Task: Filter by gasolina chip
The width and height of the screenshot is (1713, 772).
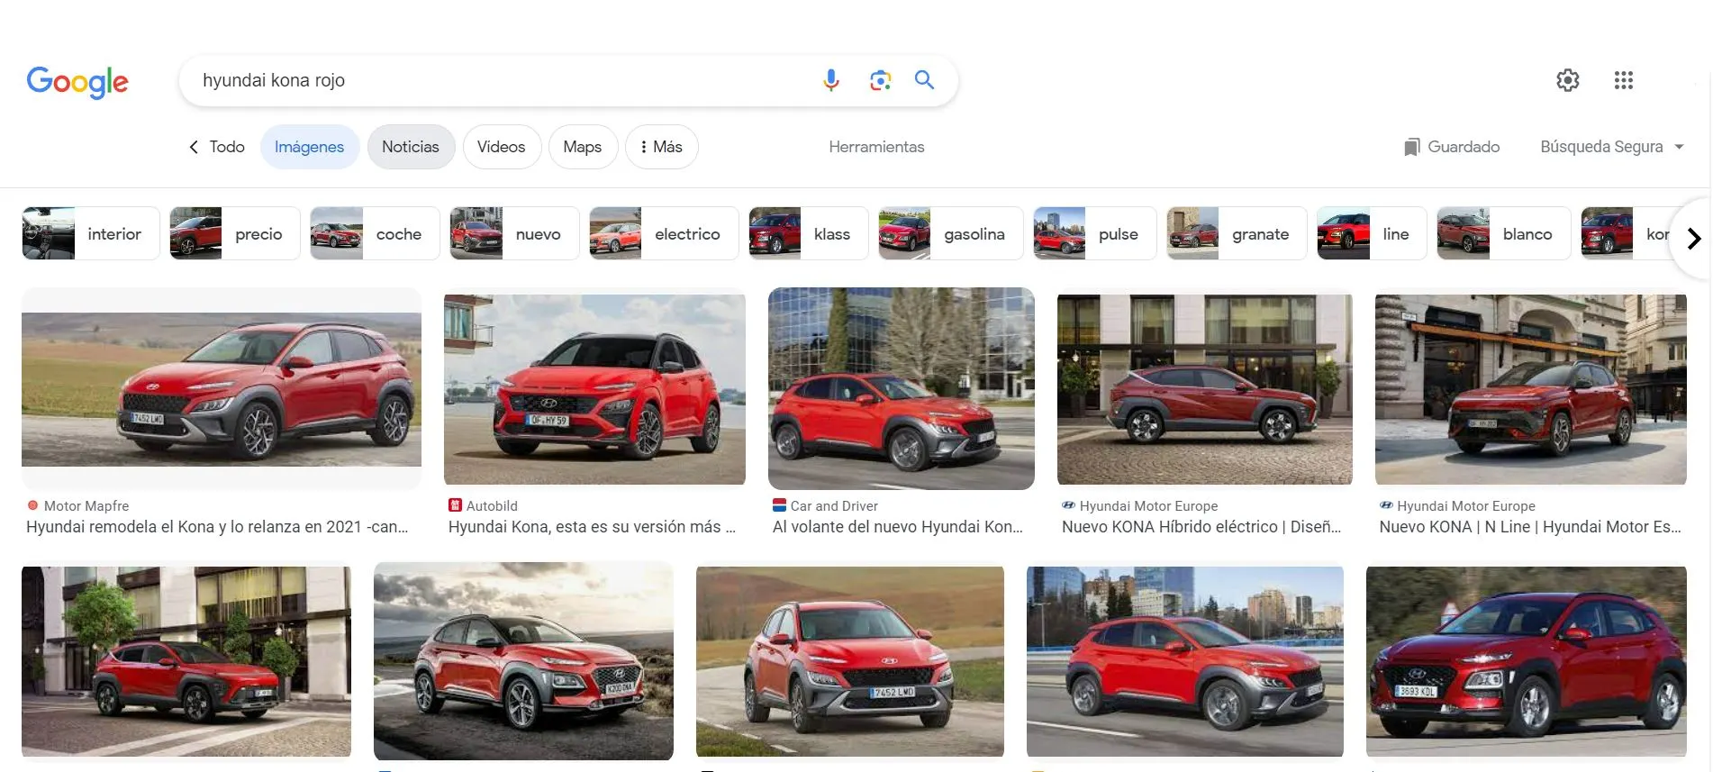Action: tap(950, 234)
